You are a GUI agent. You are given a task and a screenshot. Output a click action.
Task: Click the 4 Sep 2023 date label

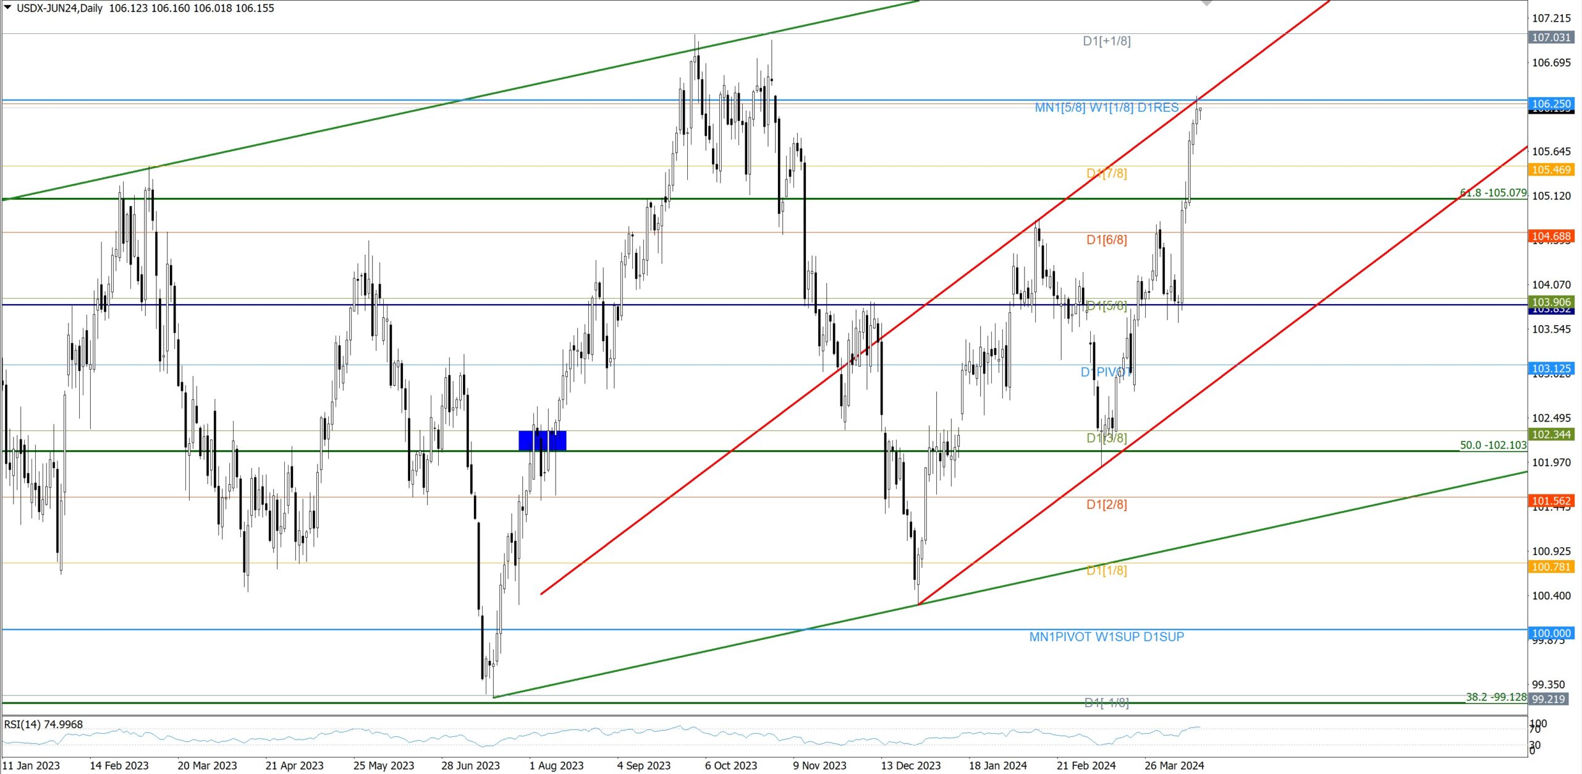643,765
